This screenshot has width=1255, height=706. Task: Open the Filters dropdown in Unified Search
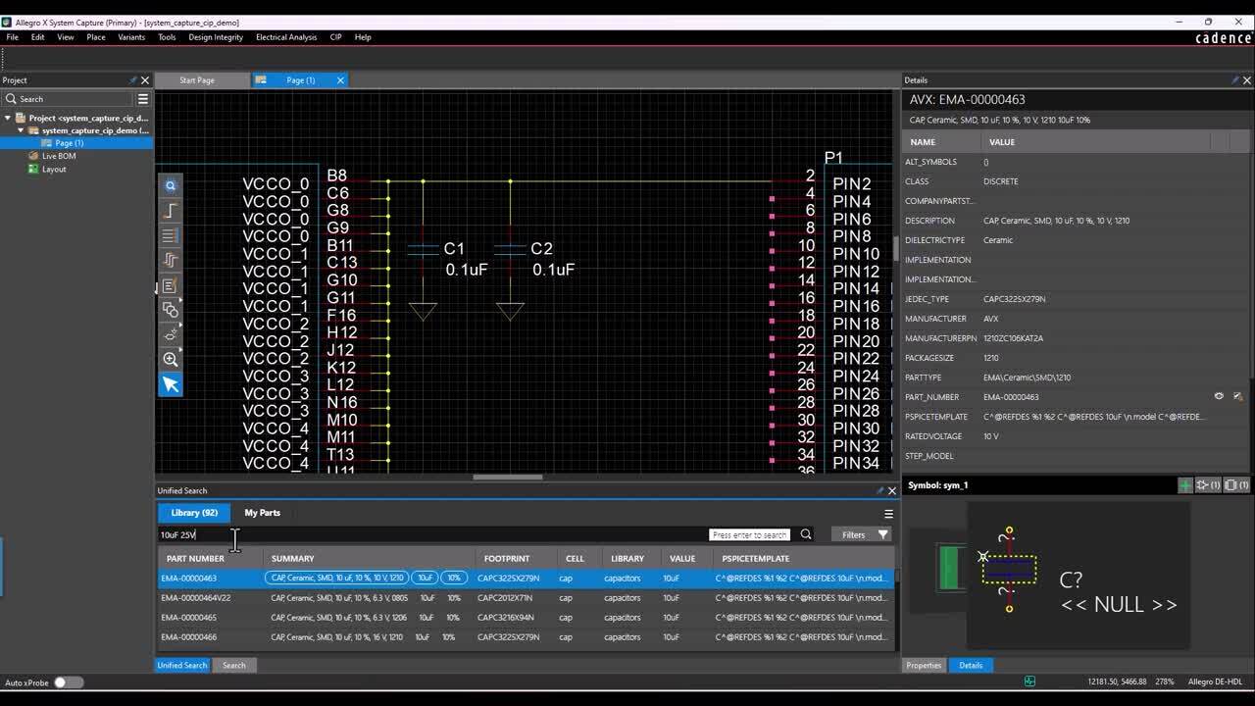(861, 533)
